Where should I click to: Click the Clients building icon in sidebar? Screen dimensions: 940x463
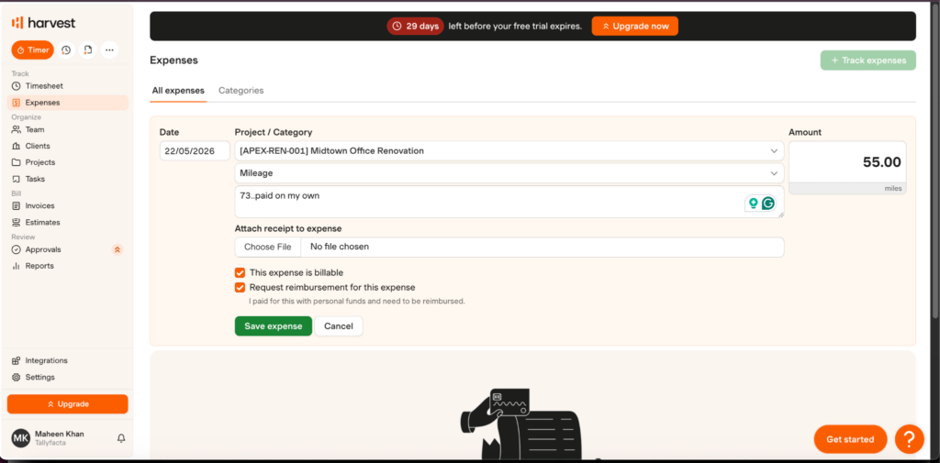(x=17, y=146)
